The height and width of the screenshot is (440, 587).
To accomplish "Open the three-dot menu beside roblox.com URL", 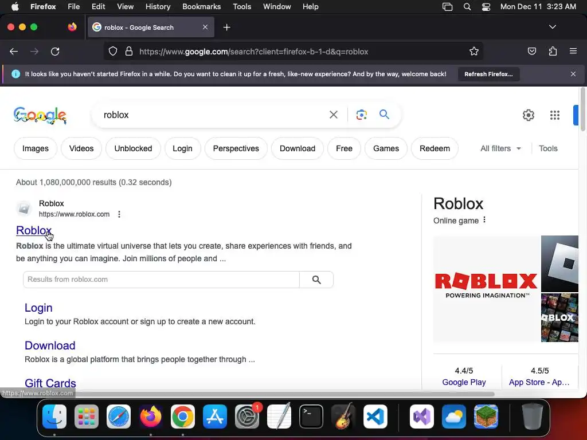I will coord(119,214).
